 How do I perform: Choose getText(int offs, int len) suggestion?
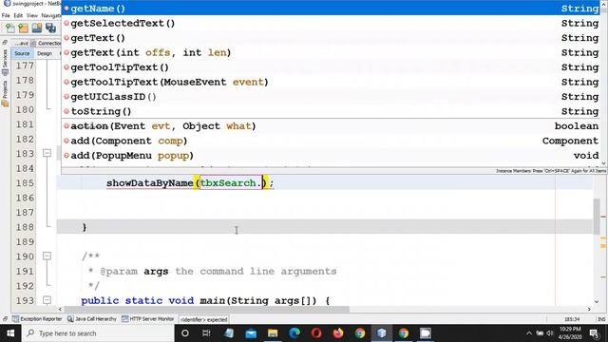pos(332,53)
